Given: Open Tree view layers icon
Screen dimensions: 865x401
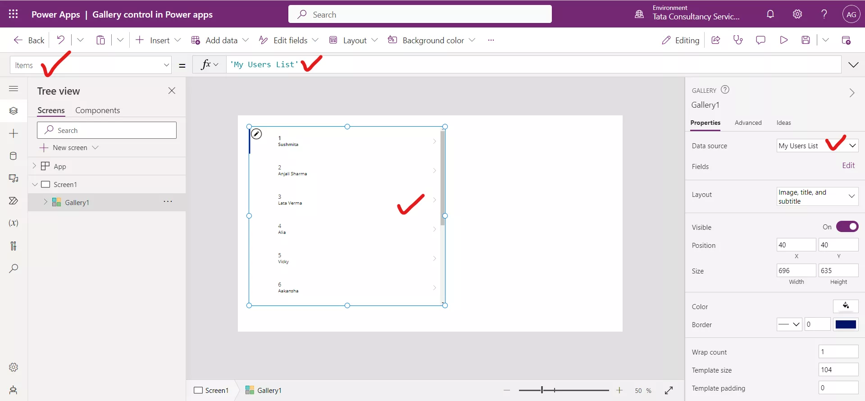Looking at the screenshot, I should (x=14, y=111).
